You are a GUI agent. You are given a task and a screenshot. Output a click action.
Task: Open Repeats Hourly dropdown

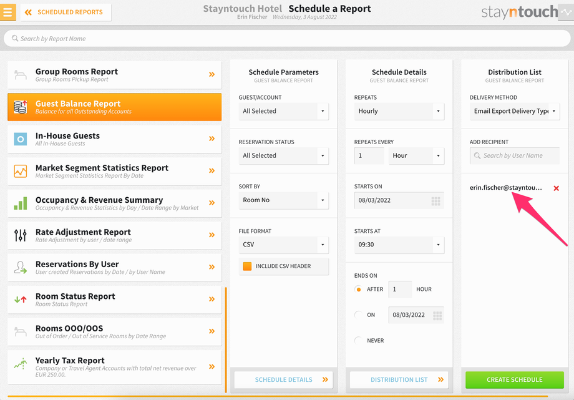[x=399, y=111]
